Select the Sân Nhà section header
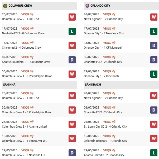 (9, 85)
